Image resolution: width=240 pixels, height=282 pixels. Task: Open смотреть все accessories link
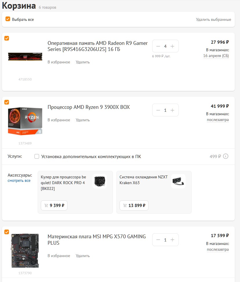[x=19, y=181]
